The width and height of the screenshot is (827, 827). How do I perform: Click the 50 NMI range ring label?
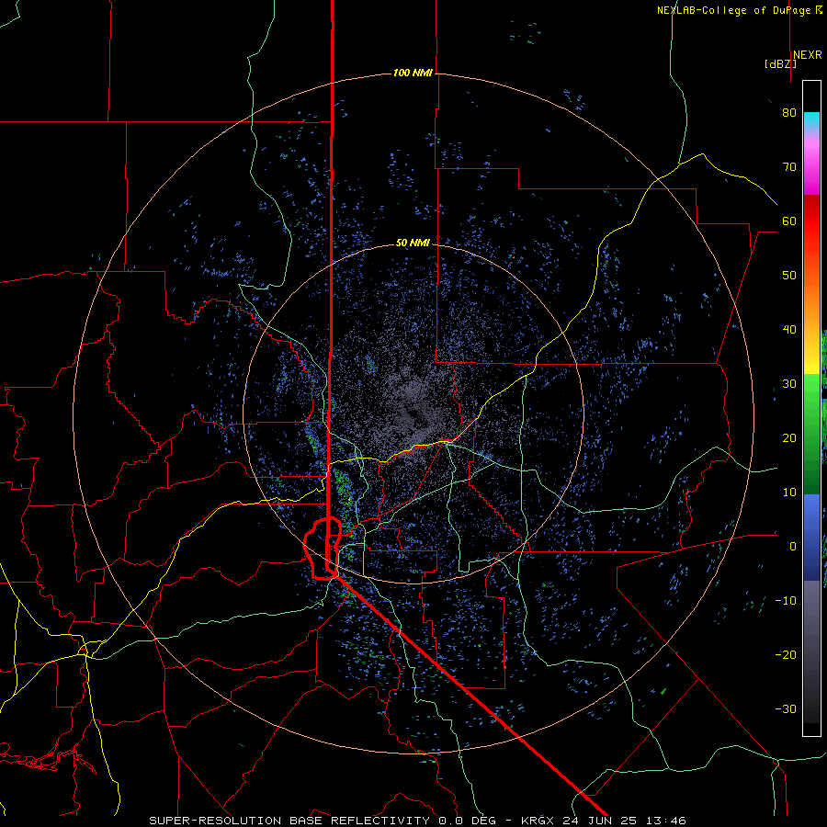(413, 244)
